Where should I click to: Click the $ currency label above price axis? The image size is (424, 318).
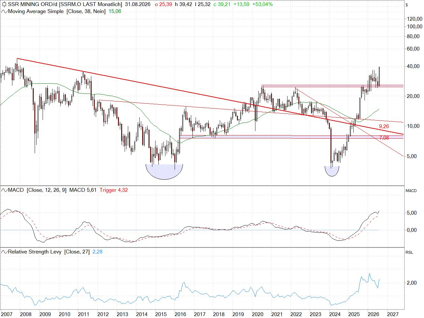[x=407, y=5]
